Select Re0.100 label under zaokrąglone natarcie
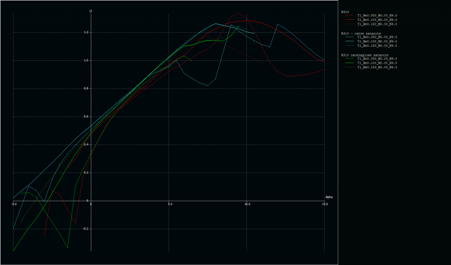This screenshot has width=451, height=265. pos(377,63)
